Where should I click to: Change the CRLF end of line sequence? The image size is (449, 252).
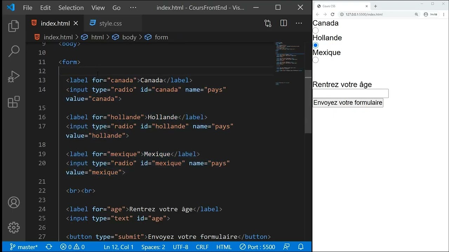tap(202, 247)
